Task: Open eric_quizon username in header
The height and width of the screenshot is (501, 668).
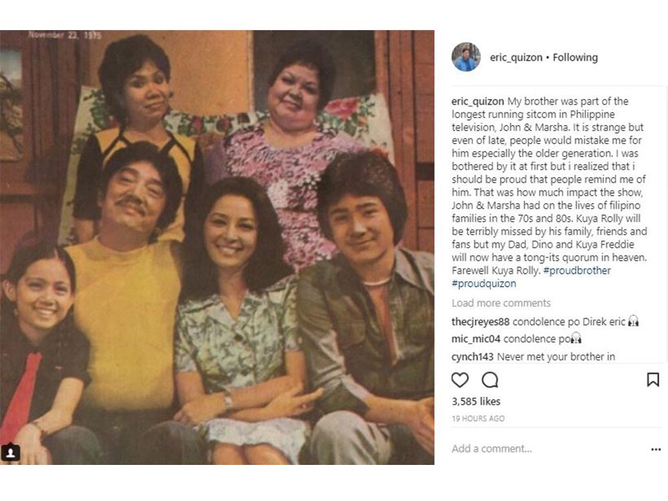Action: (x=516, y=57)
